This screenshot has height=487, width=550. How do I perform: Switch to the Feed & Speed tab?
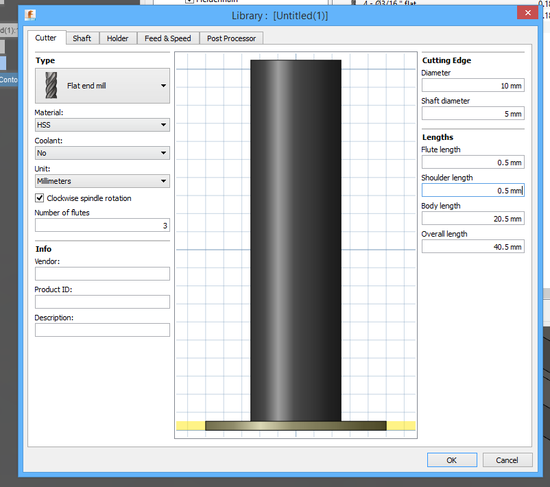coord(167,38)
